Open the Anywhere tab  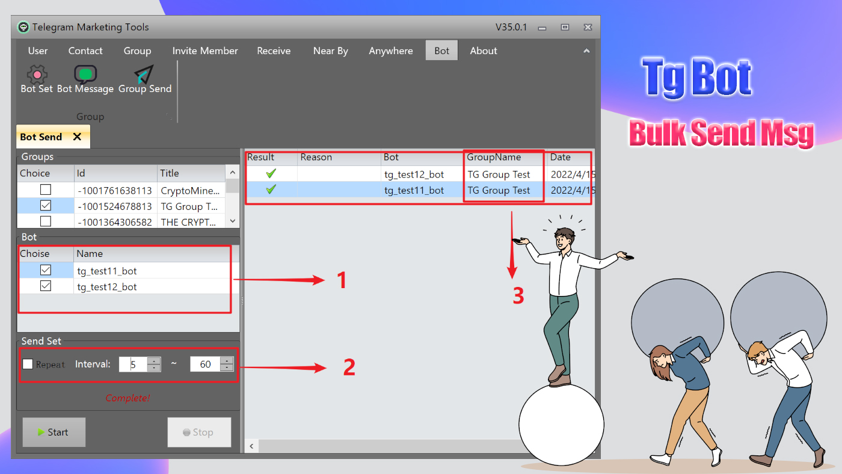click(391, 51)
